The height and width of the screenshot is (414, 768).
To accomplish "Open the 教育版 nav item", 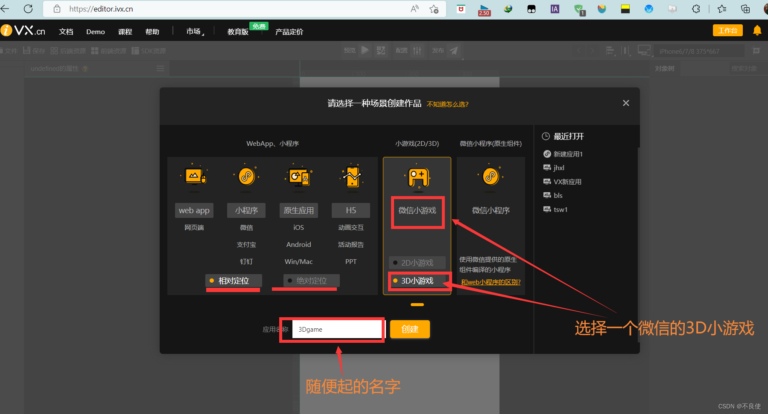I will (x=238, y=32).
